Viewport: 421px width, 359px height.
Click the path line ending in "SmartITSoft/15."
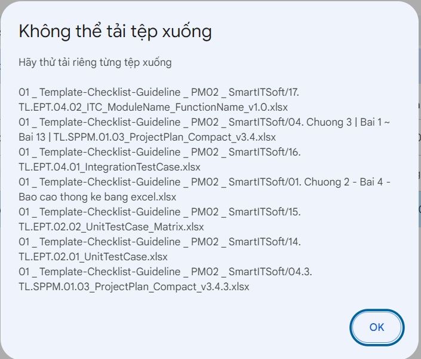coord(159,212)
